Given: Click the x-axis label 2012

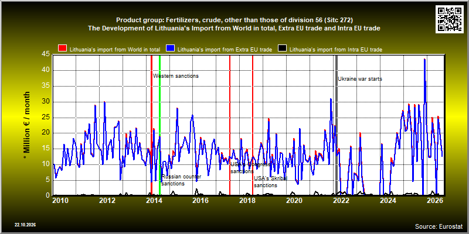Looking at the screenshot, I should (x=107, y=200).
